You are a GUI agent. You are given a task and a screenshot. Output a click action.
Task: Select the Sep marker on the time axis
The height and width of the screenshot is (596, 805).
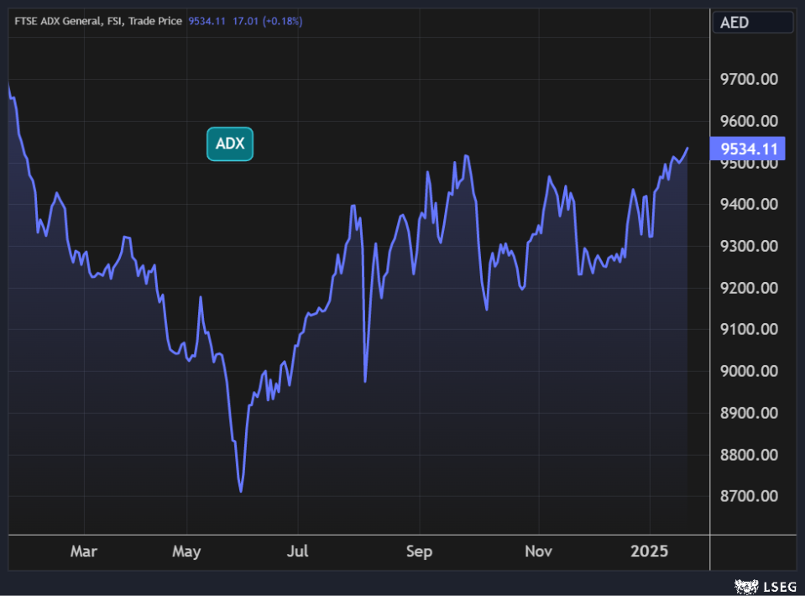point(419,552)
